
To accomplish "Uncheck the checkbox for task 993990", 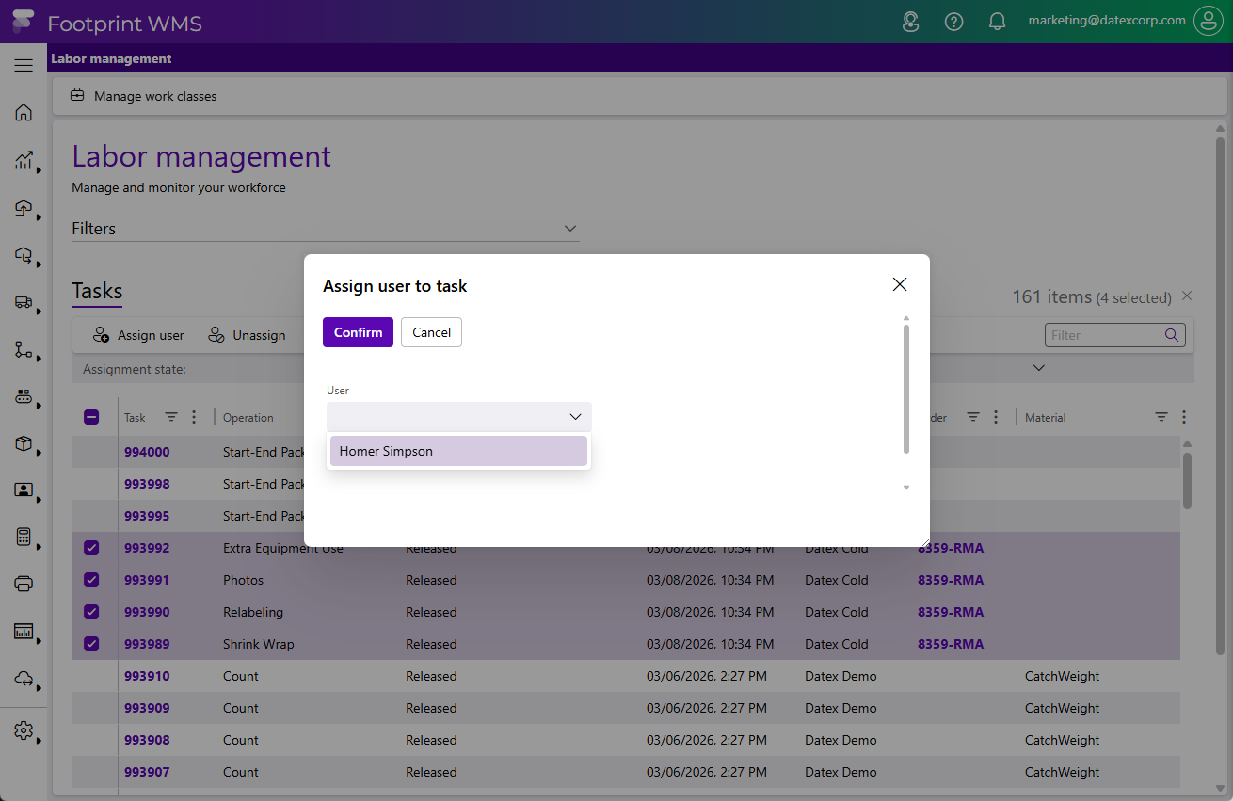I will [x=91, y=612].
